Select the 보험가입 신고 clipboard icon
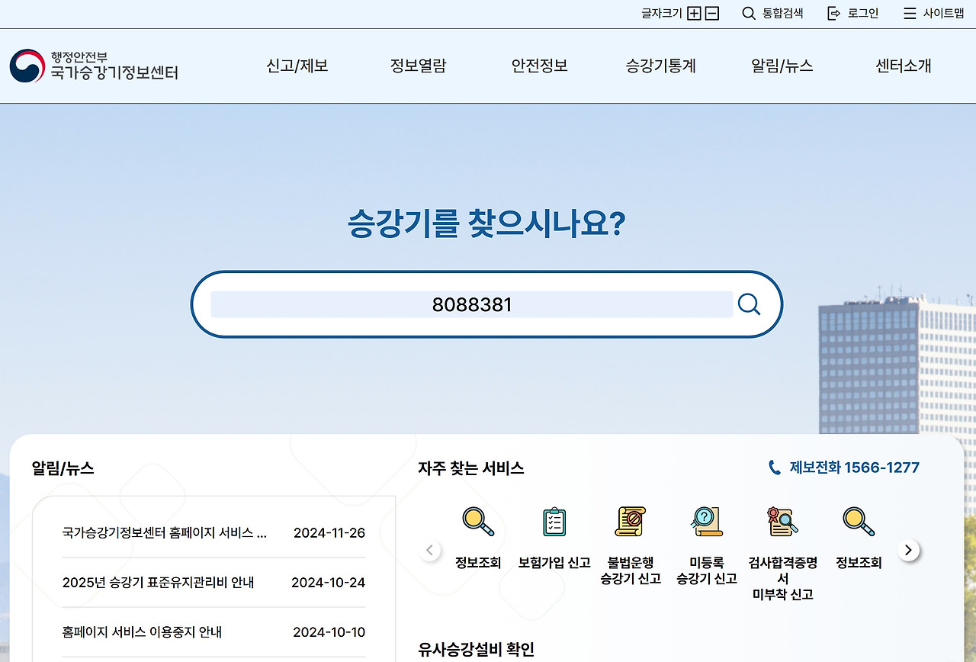Screen dimensions: 976x662 coord(554,522)
